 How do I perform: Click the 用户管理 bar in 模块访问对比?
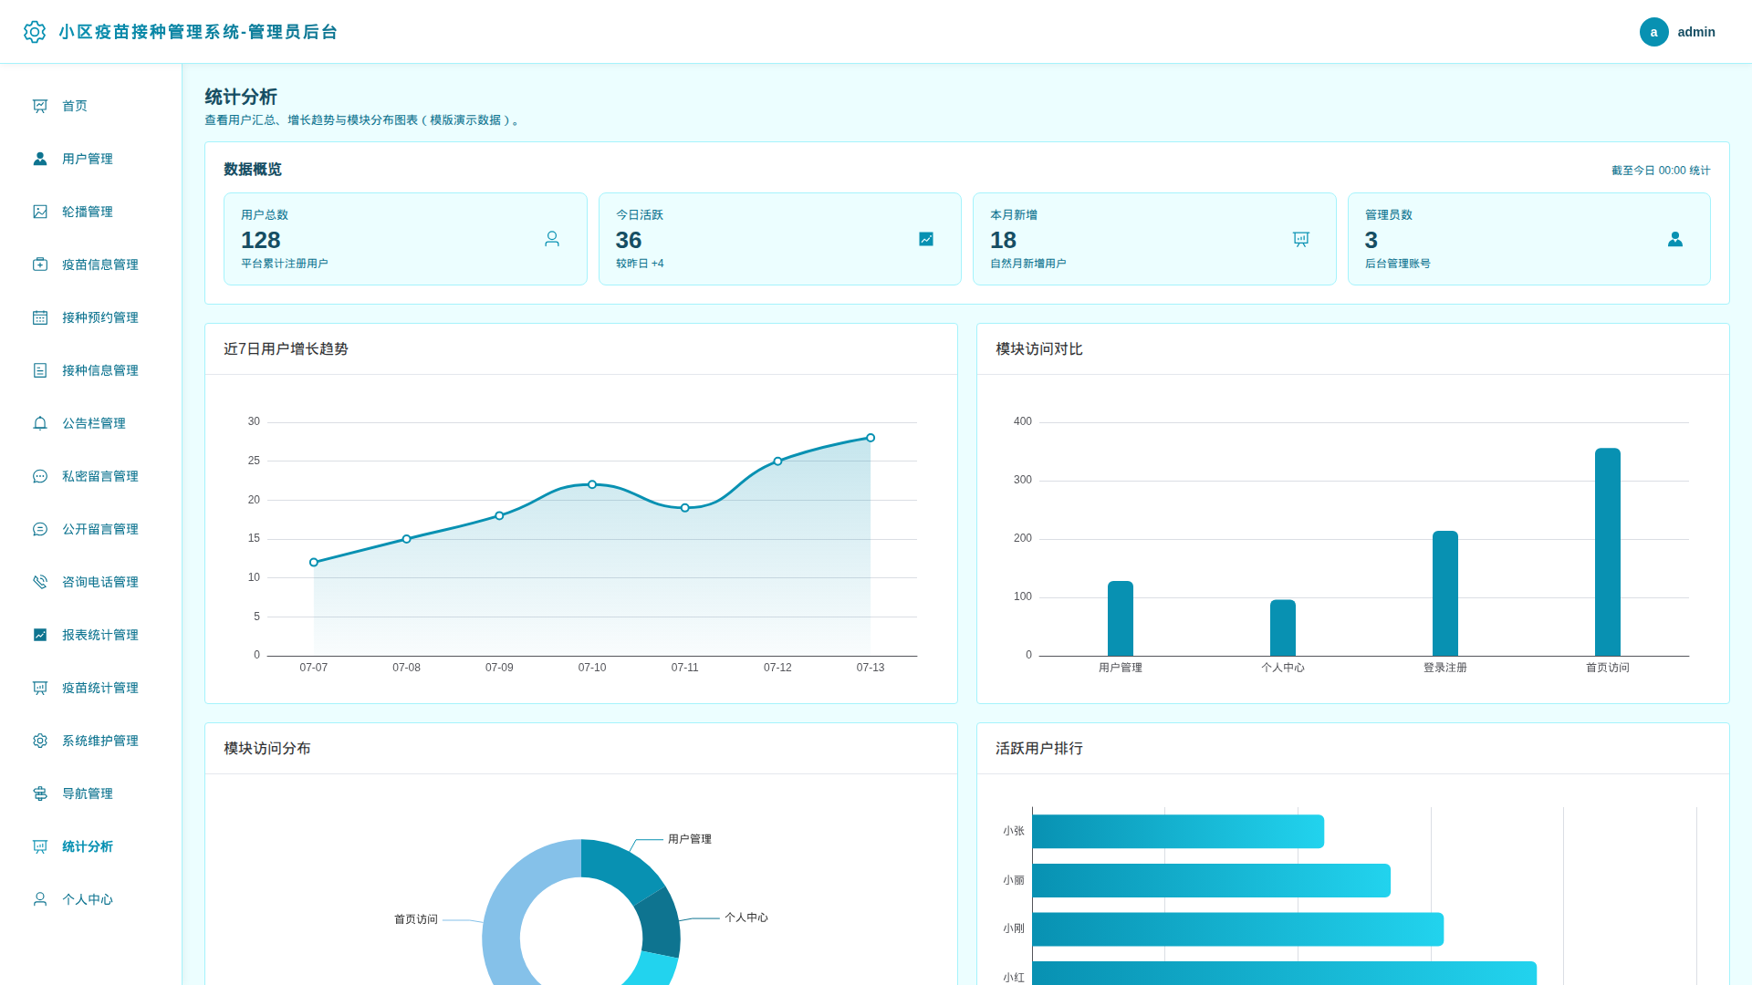point(1121,618)
